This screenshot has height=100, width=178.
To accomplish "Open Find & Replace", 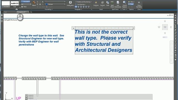I will tap(125, 4).
